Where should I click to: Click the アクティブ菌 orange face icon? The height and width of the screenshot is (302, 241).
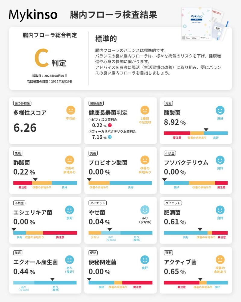coord(220,259)
